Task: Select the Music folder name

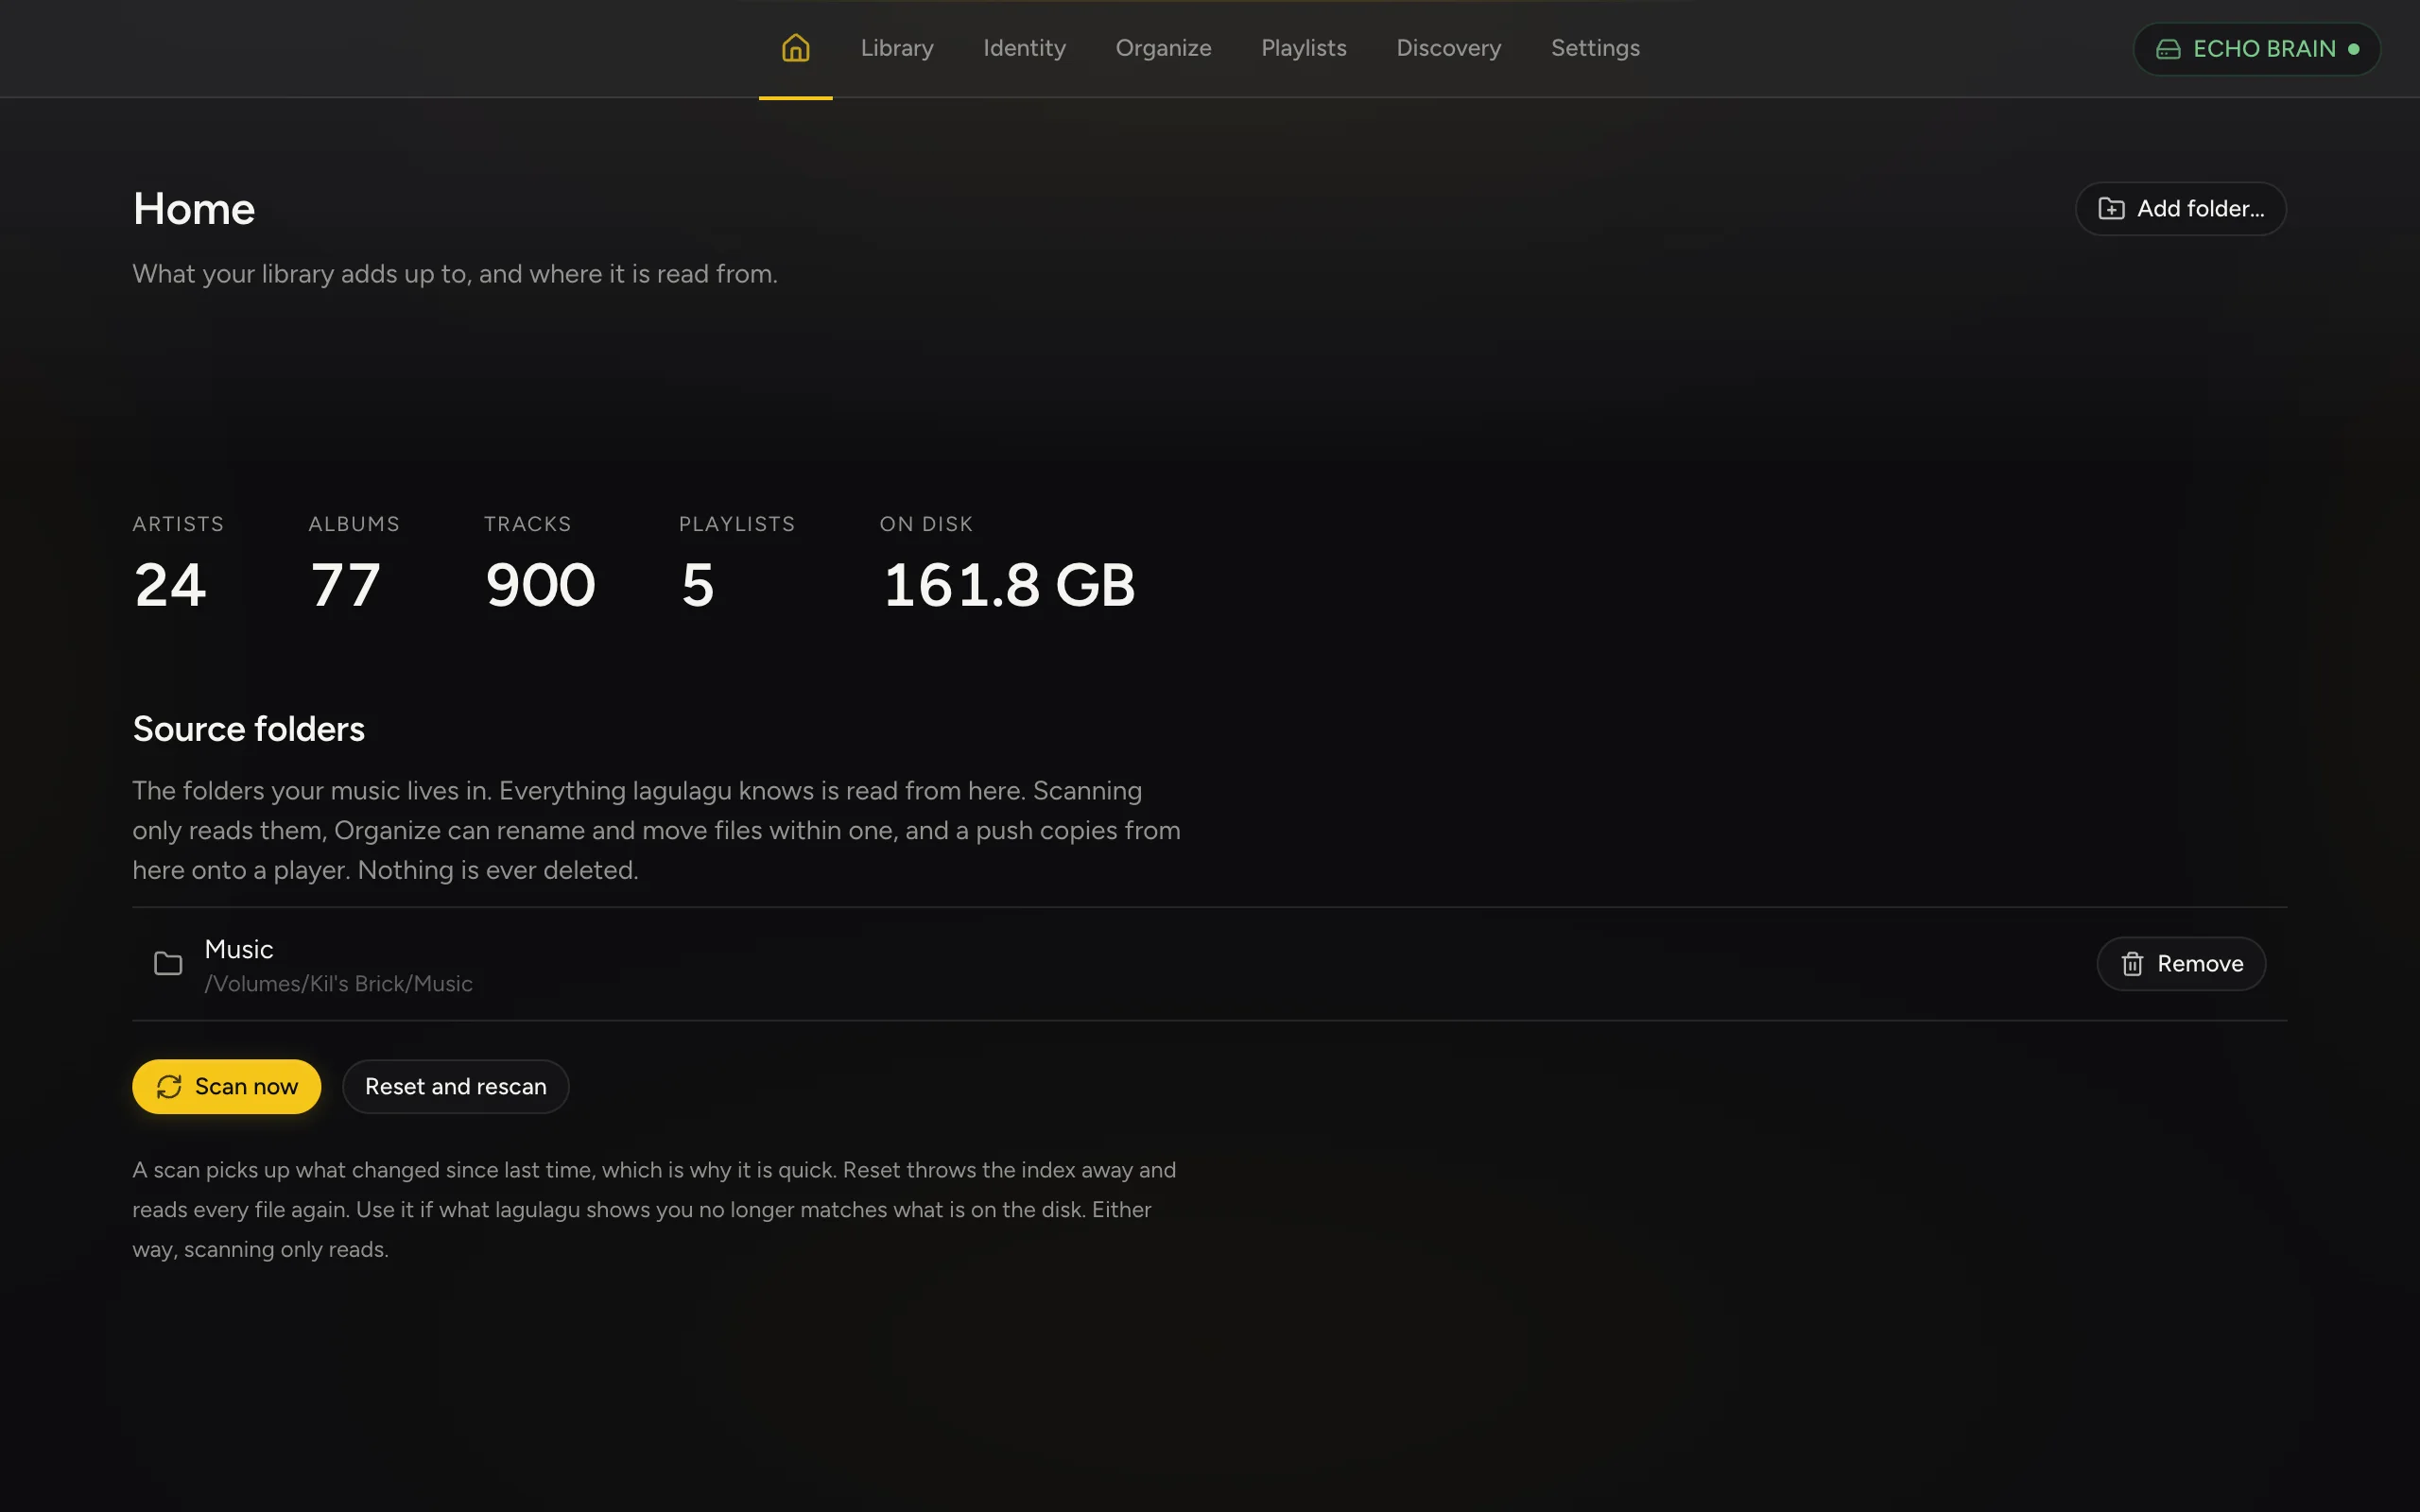Action: coord(239,949)
